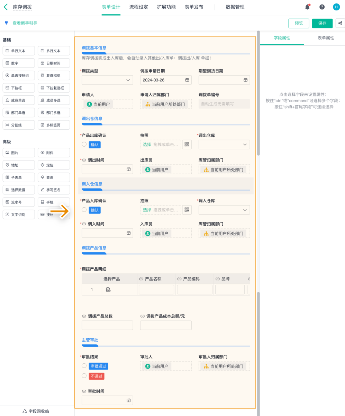Open the 调拨类型 dropdown

(107, 80)
